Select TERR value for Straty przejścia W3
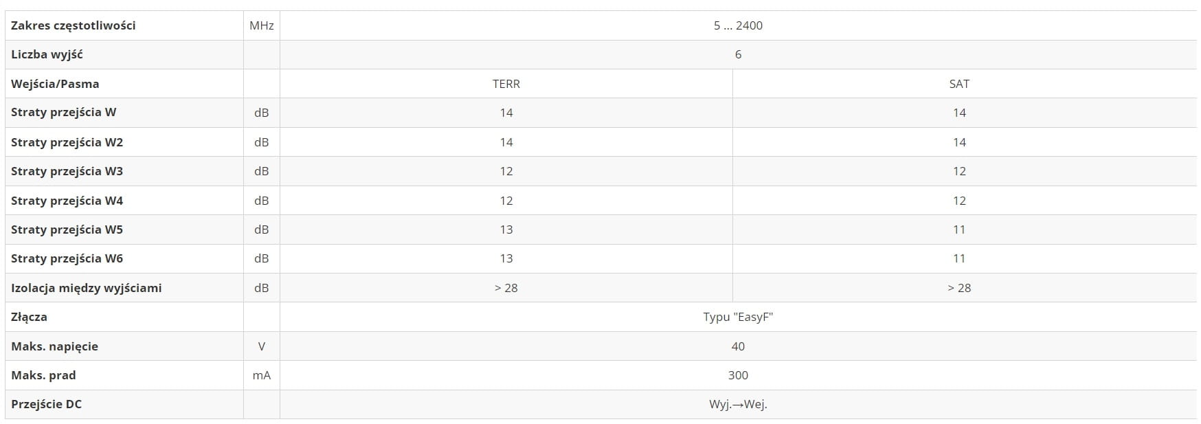Viewport: 1201px width, 424px height. click(506, 171)
